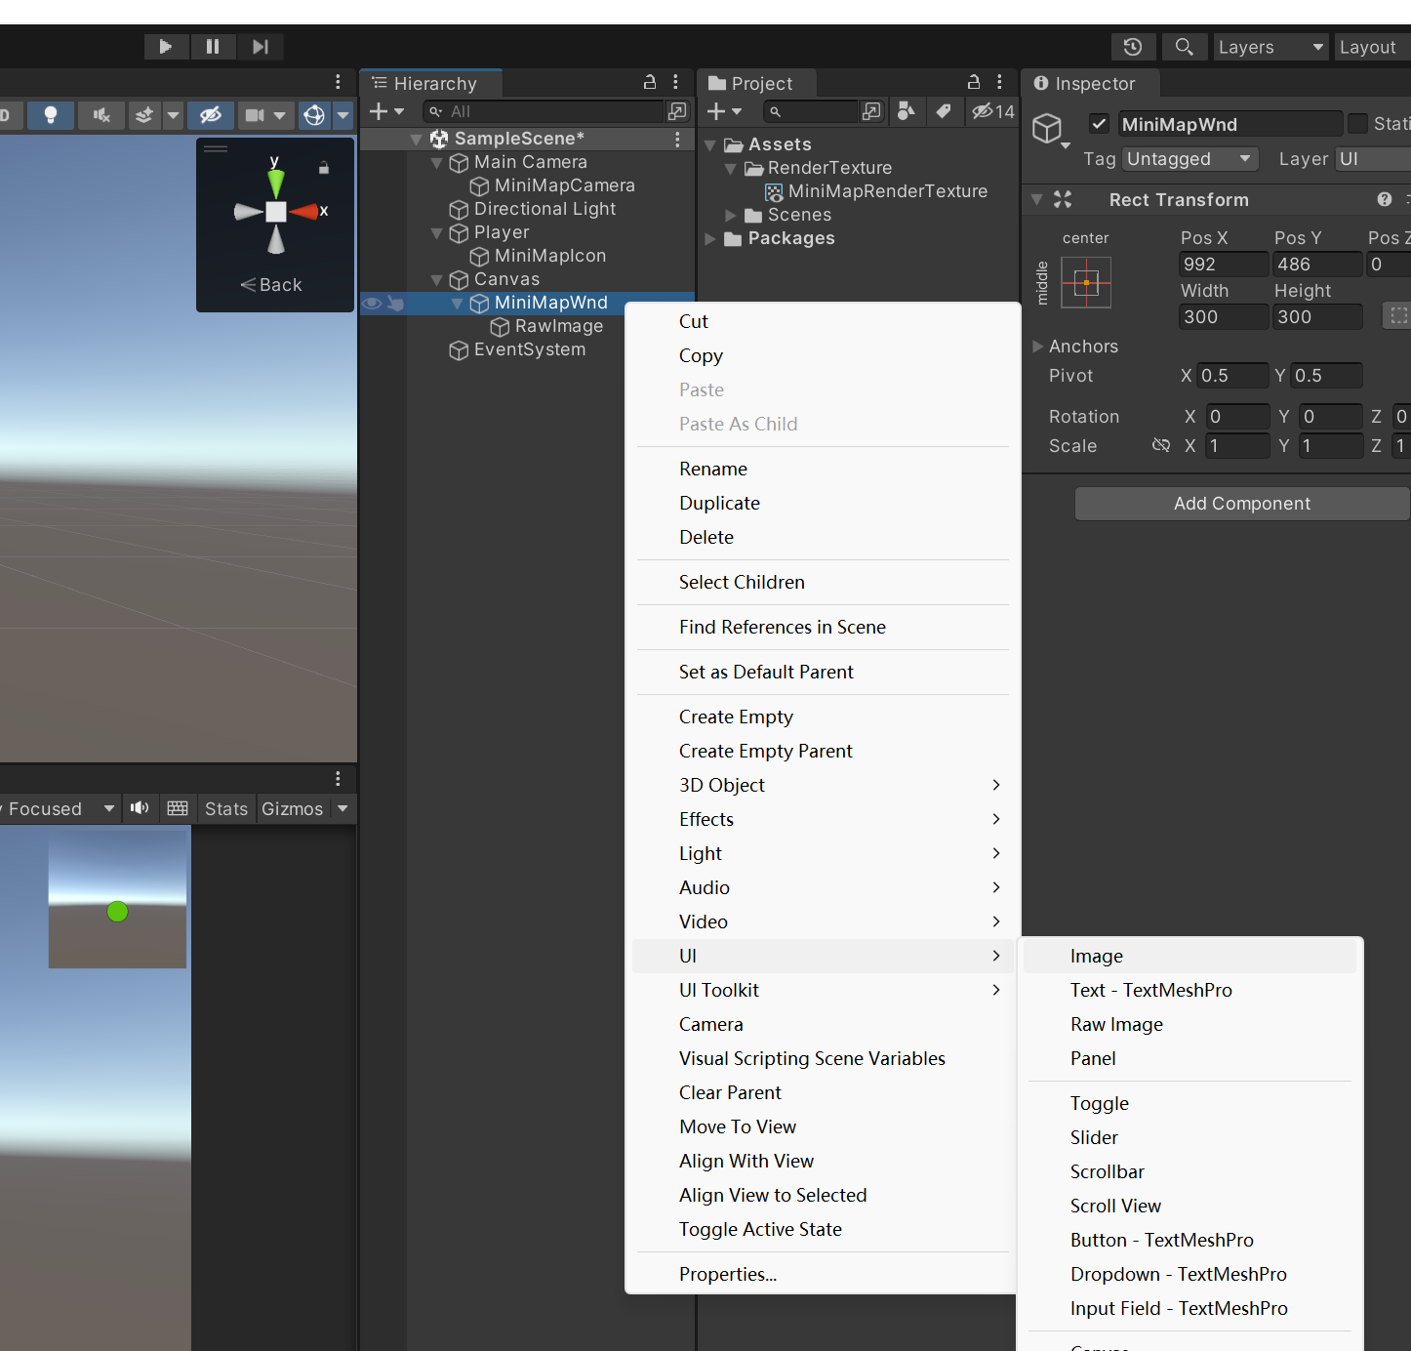Click the Scene camera settings icon
Screen dimensions: 1411x1351
pyautogui.click(x=256, y=115)
